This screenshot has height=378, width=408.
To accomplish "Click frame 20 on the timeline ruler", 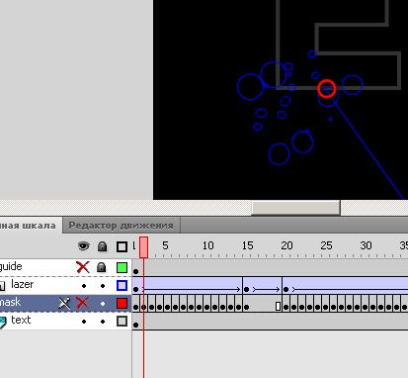I will (x=286, y=245).
